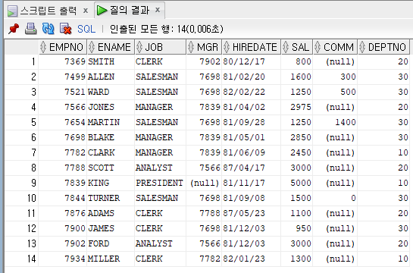Select row number 9 header

point(22,183)
